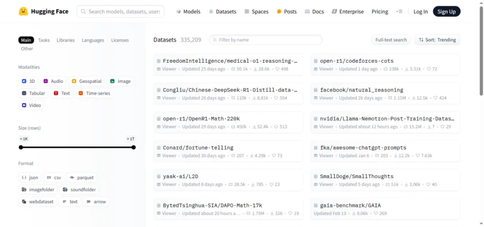The width and height of the screenshot is (484, 227).
Task: Select the text format chip
Action: click(x=70, y=202)
